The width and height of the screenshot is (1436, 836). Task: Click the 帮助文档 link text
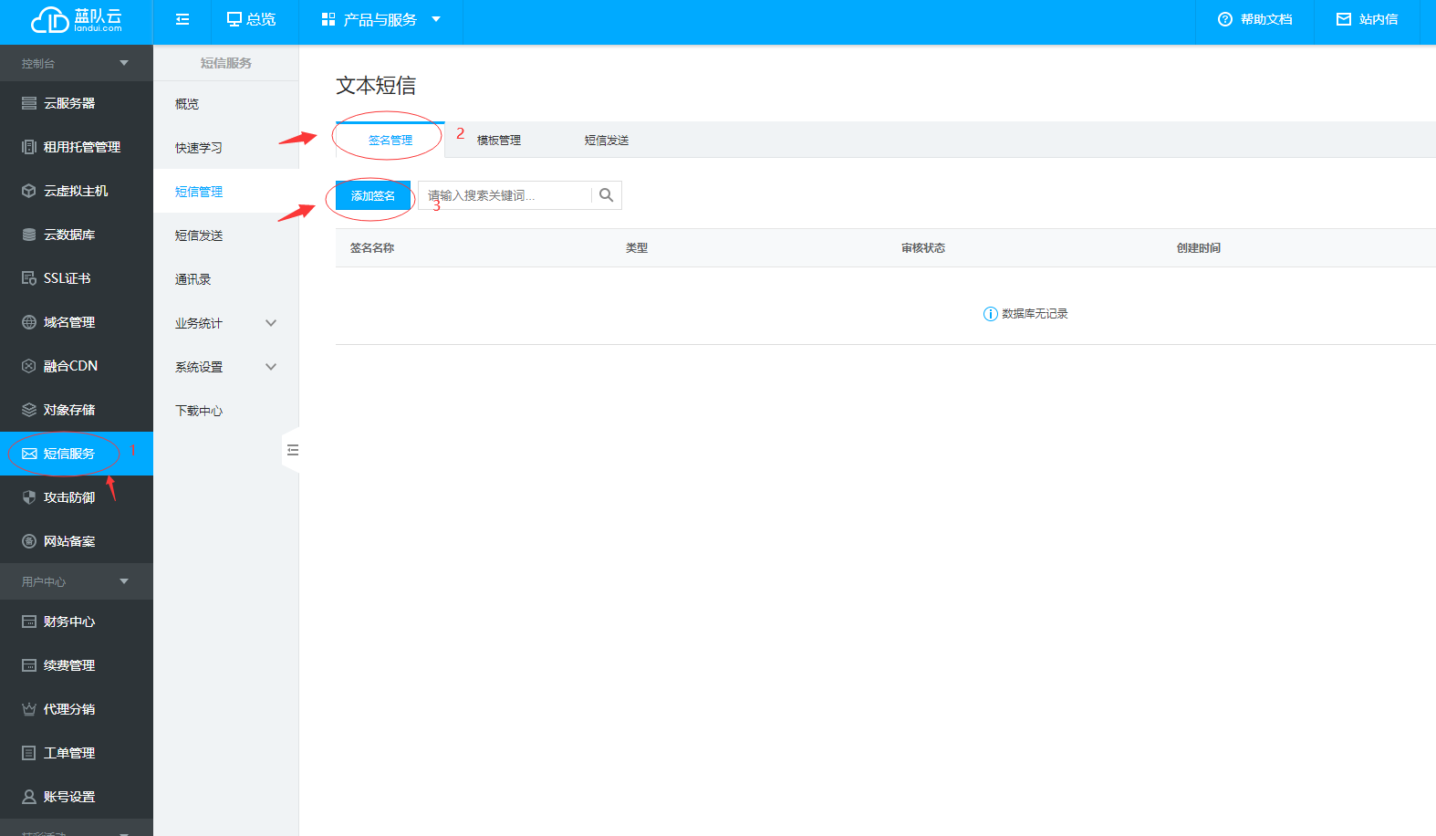coord(1266,19)
